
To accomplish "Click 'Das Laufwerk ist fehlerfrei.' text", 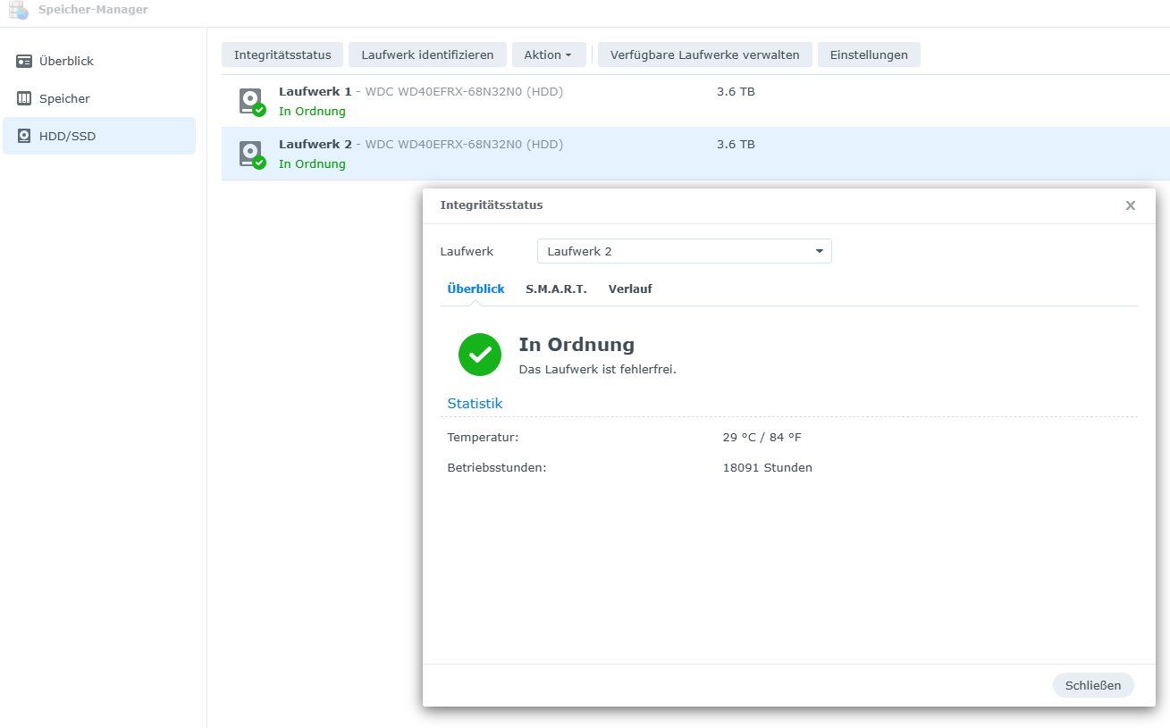I will 598,369.
